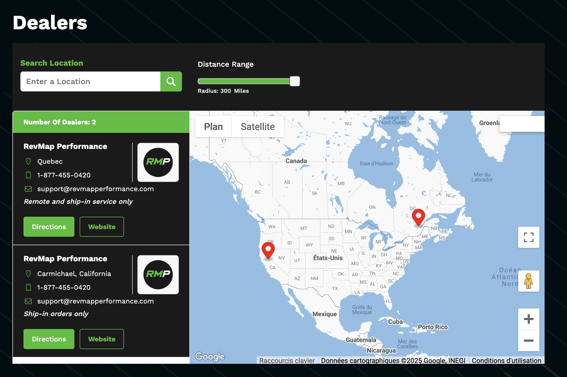Screen dimensions: 567x377
Task: Open Website for the Quebec dealer
Action: [x=102, y=227]
